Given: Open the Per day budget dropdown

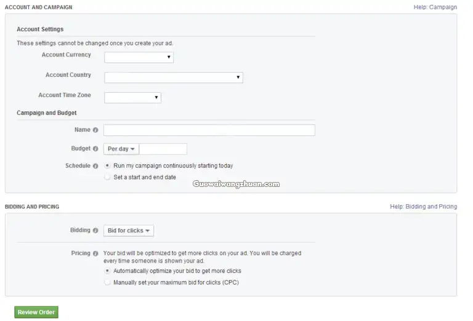Looking at the screenshot, I should tap(121, 149).
